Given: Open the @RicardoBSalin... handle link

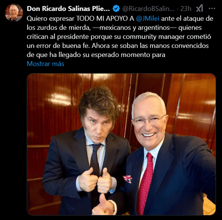Looking at the screenshot, I should tap(149, 9).
